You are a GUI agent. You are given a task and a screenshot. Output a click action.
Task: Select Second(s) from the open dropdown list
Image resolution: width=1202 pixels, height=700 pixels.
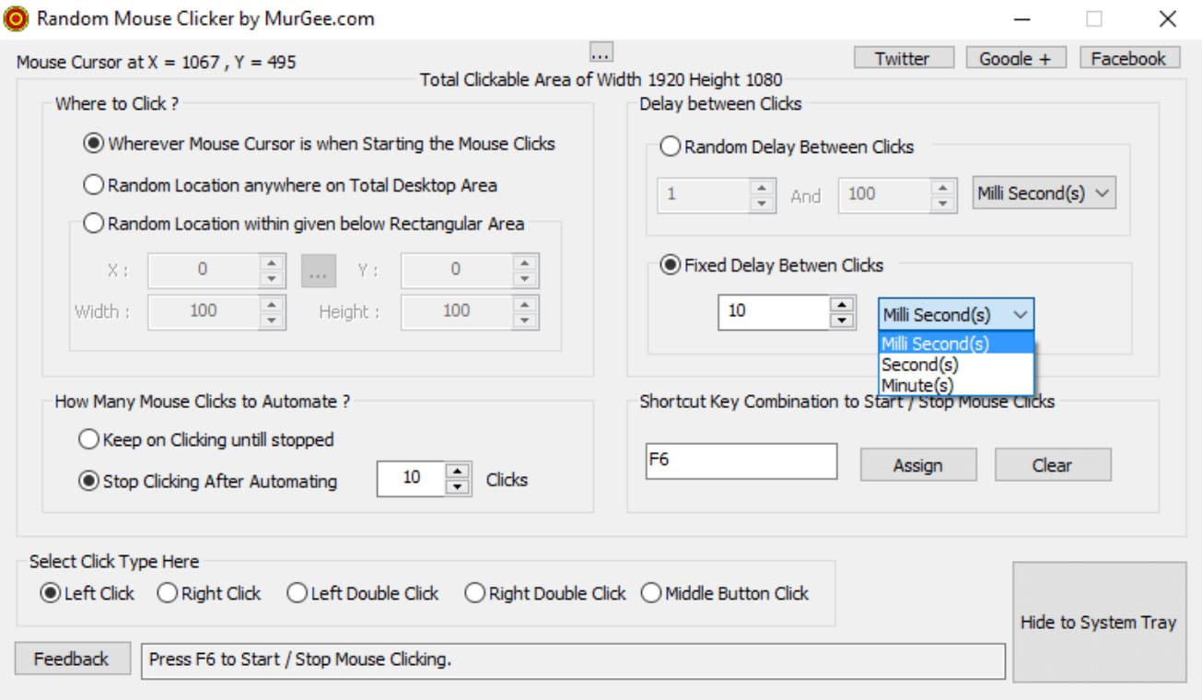pyautogui.click(x=919, y=364)
